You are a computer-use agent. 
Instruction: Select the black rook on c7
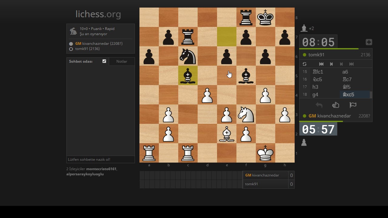pyautogui.click(x=188, y=37)
